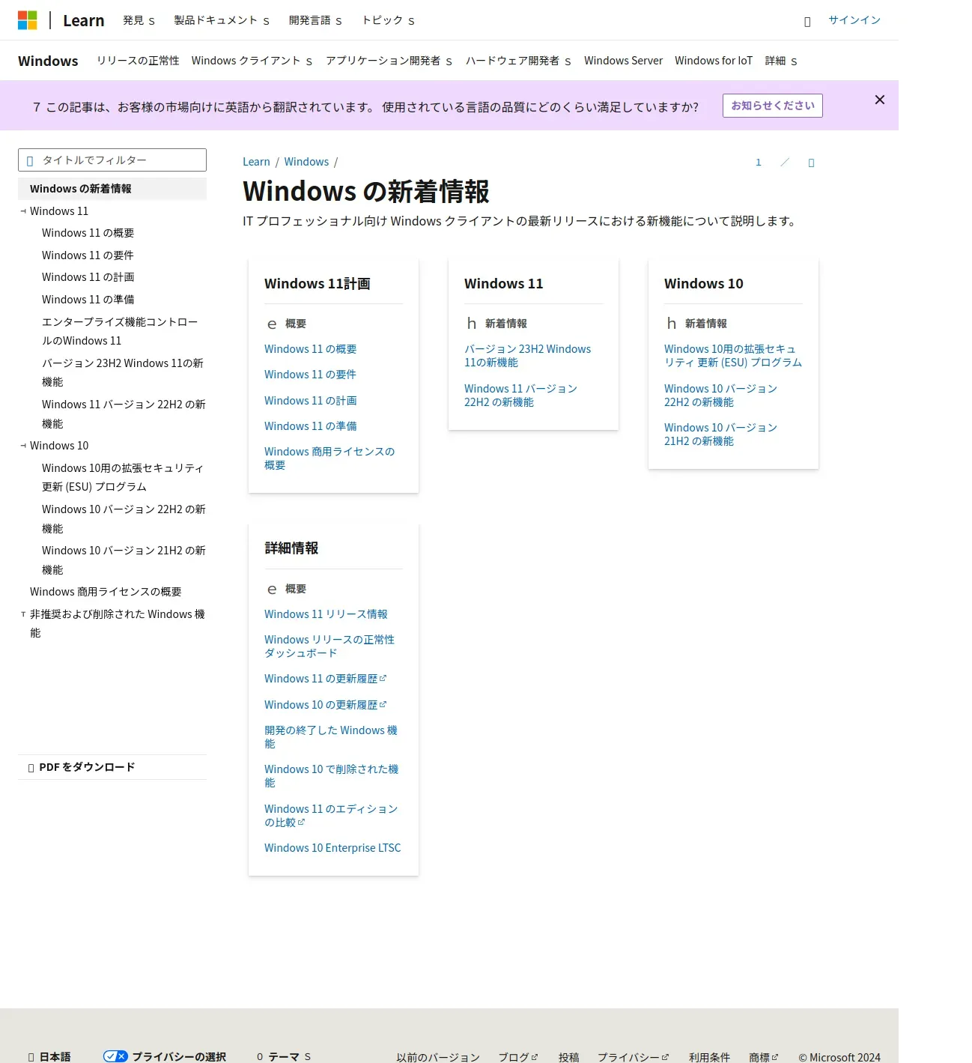Click Learn breadcrumb link
Screen dimensions: 972x1063
click(x=256, y=162)
